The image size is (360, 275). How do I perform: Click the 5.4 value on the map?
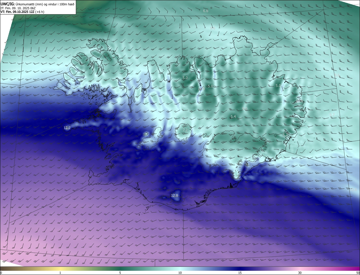233,116
